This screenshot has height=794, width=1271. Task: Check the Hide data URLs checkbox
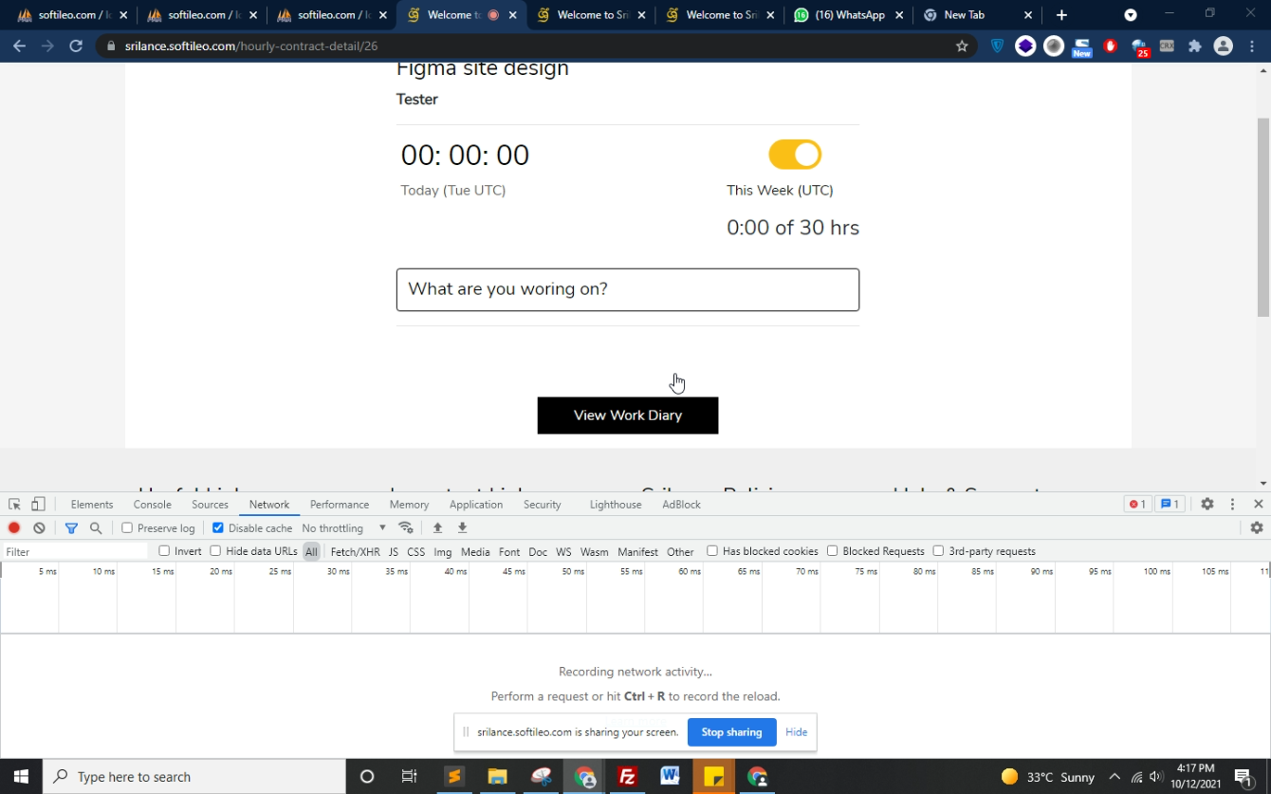[x=215, y=551]
